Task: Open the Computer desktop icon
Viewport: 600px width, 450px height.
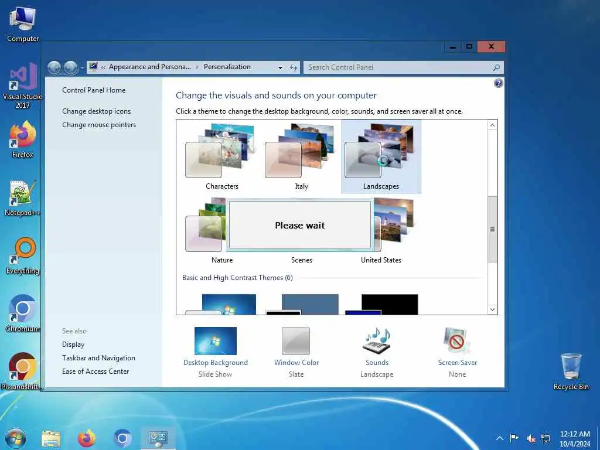Action: point(23,24)
